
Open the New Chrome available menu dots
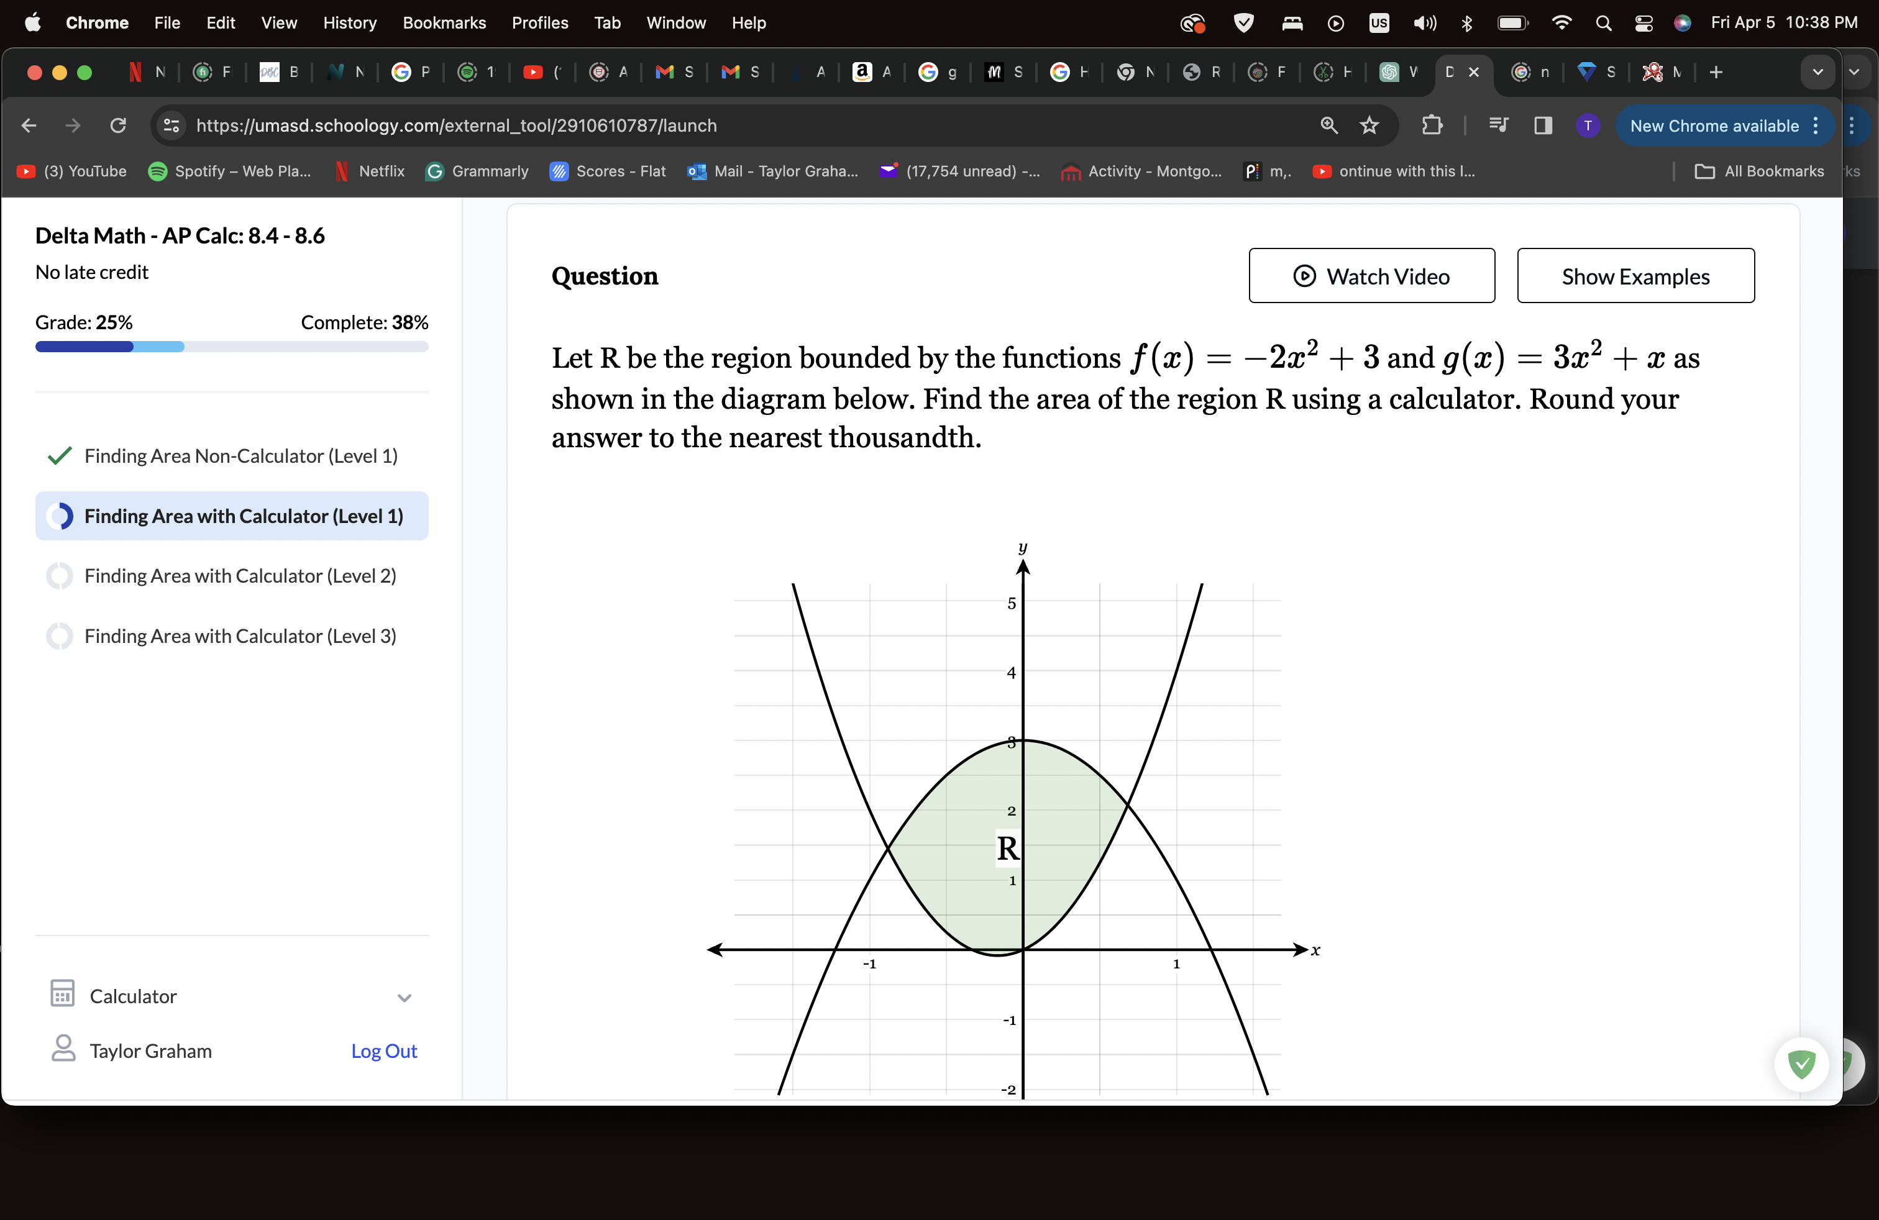[1815, 125]
